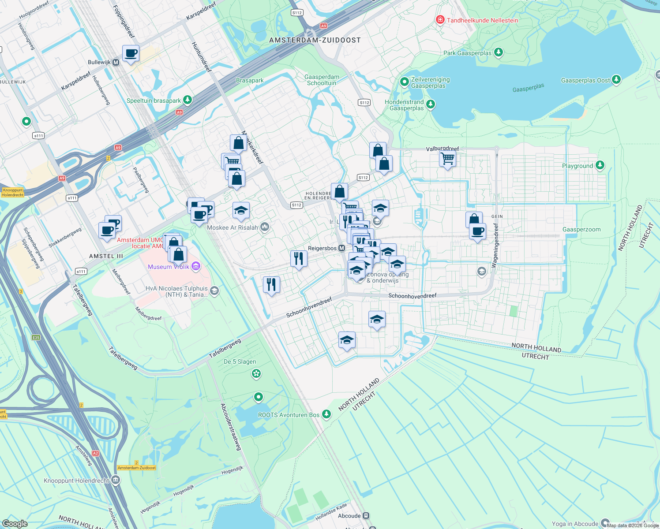The width and height of the screenshot is (660, 529).
Task: Click the Amsterdam UMC locatie AMC label
Action: click(140, 243)
